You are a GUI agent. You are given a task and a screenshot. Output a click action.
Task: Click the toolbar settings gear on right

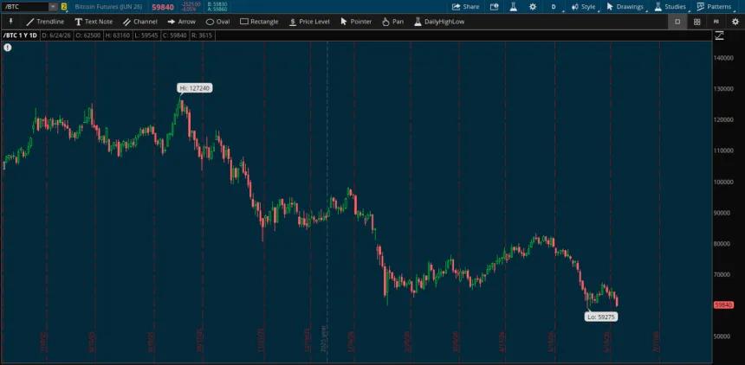tap(735, 22)
